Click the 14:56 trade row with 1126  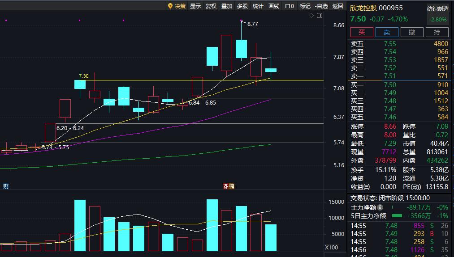pos(400,250)
